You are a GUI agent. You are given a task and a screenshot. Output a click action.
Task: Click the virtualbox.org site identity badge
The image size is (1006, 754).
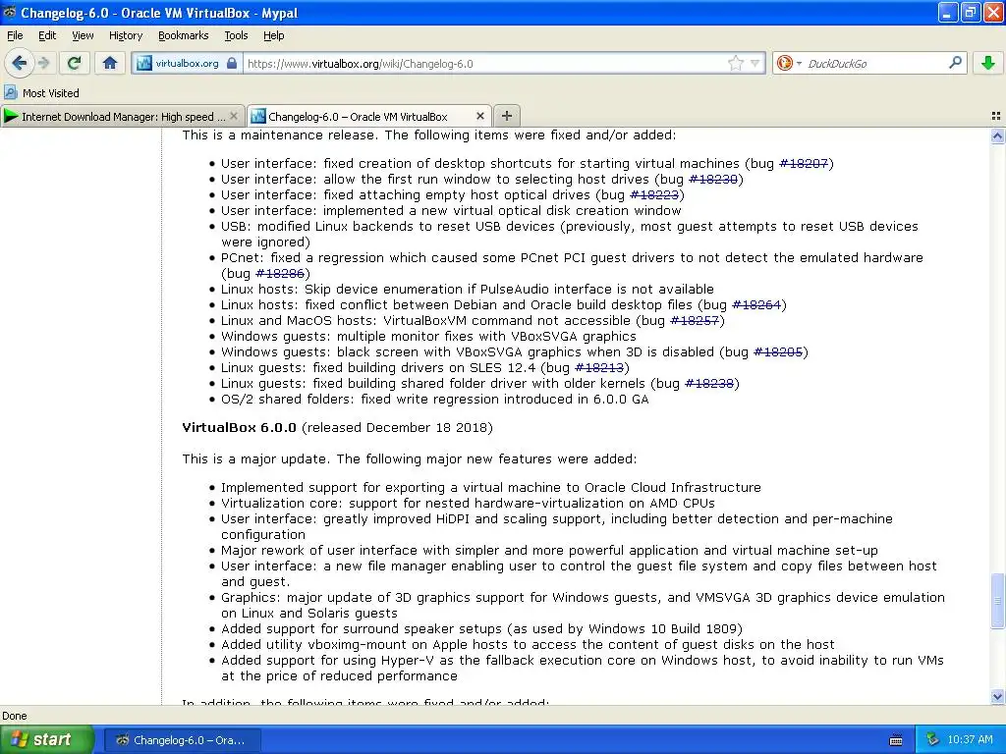tap(188, 64)
